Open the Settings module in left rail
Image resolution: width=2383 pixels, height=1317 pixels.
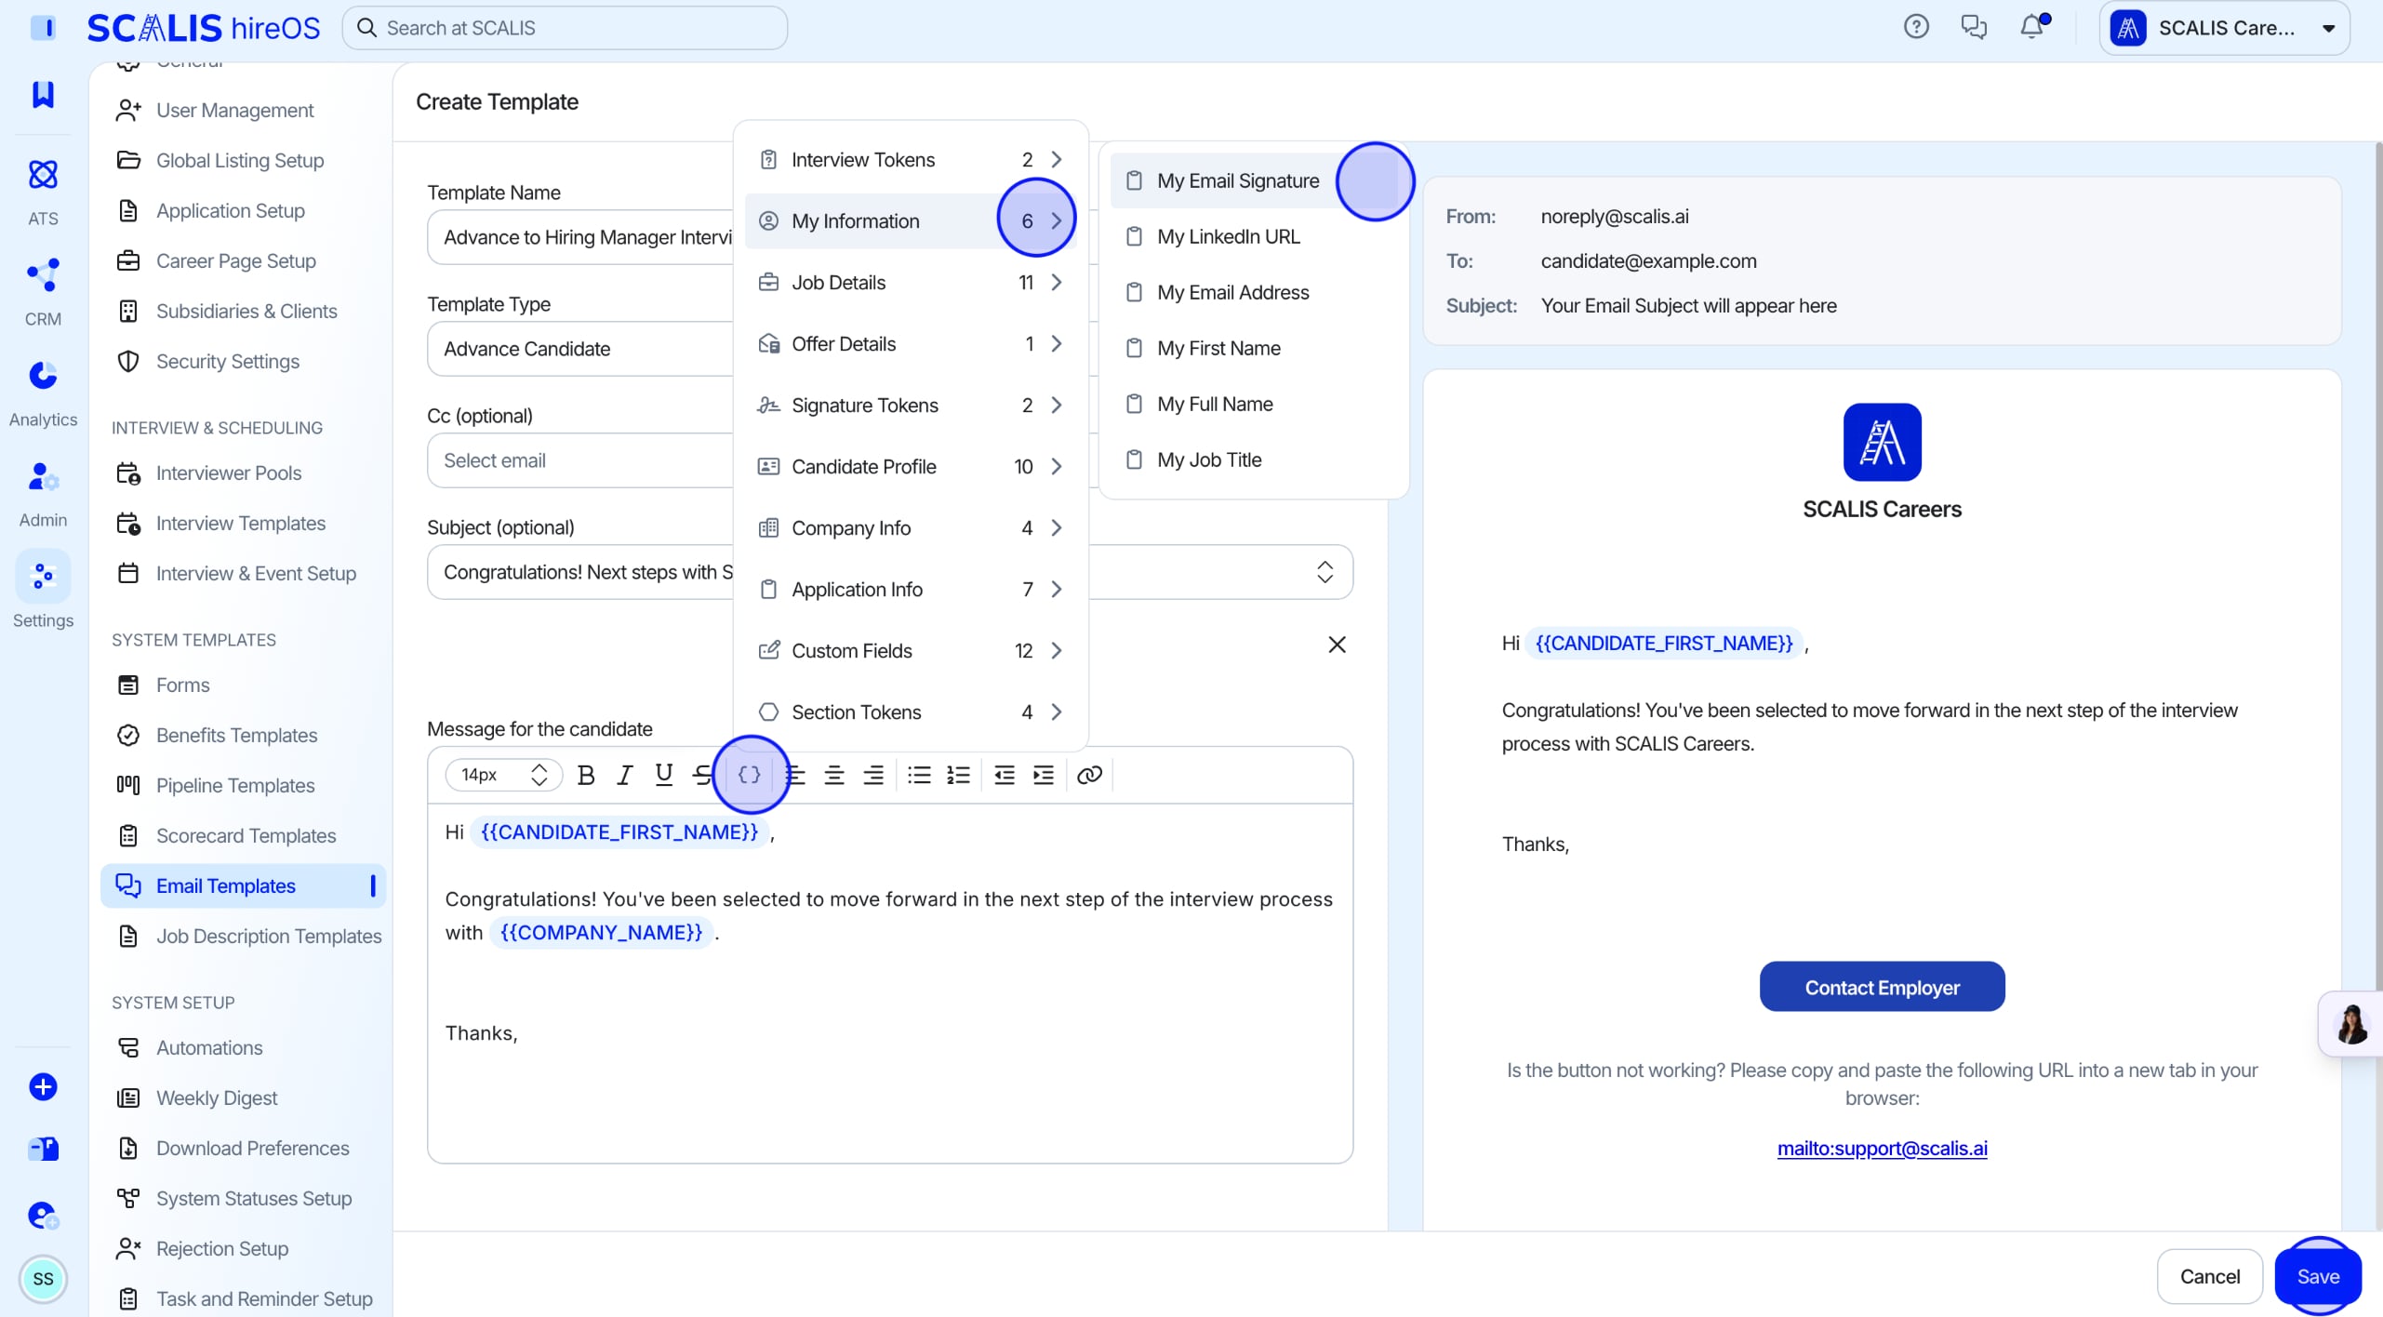pyautogui.click(x=43, y=590)
